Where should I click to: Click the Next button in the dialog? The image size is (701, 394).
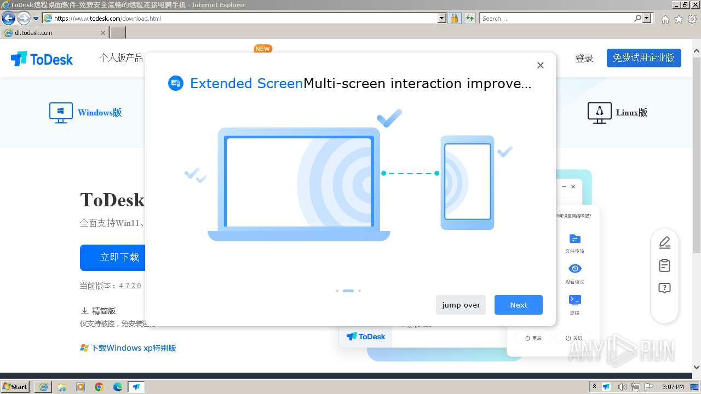[519, 305]
